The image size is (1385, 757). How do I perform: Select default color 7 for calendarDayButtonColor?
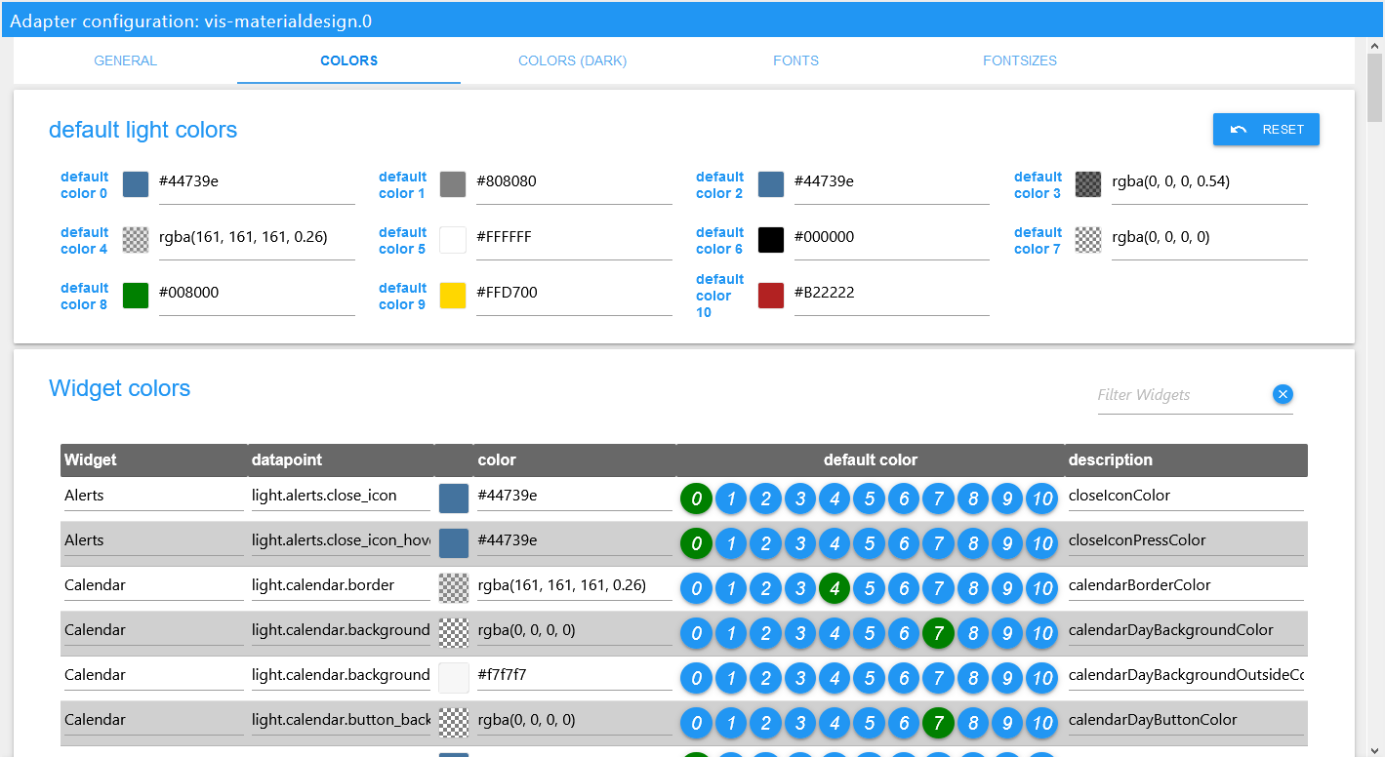click(x=938, y=723)
